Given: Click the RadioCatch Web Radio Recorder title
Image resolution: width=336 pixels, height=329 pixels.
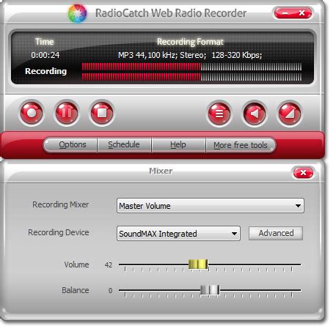Looking at the screenshot, I should tap(171, 13).
